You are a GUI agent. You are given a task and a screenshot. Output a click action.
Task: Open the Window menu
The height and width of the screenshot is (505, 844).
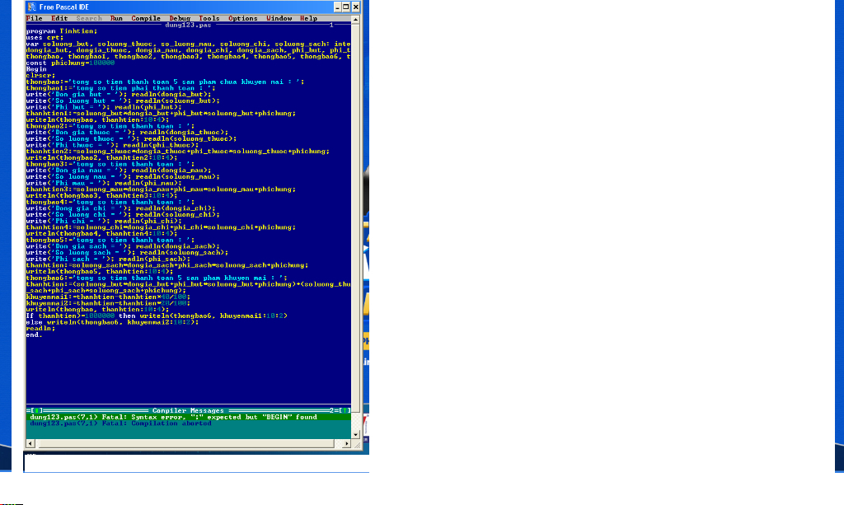pyautogui.click(x=279, y=18)
